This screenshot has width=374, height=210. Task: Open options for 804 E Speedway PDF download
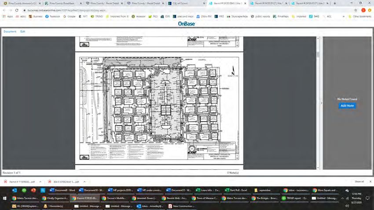tap(84, 182)
